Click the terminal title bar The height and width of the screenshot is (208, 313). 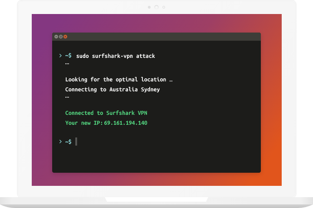(x=156, y=37)
